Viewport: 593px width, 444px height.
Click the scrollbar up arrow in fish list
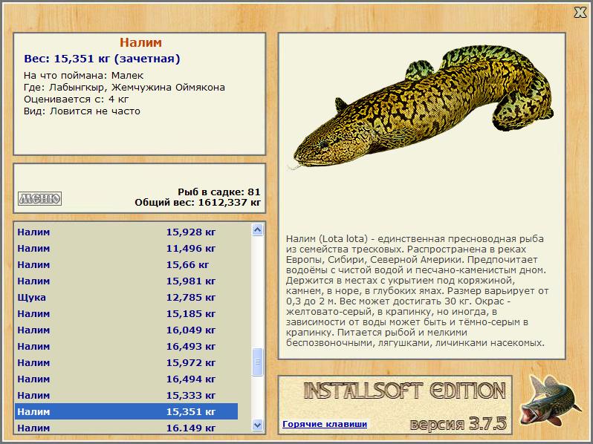[258, 229]
